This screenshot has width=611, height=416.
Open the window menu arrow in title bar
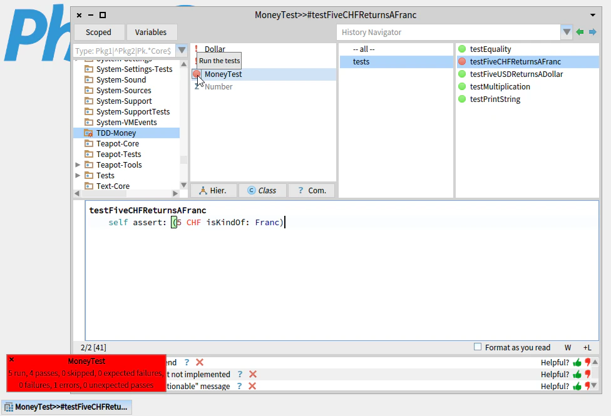(593, 15)
